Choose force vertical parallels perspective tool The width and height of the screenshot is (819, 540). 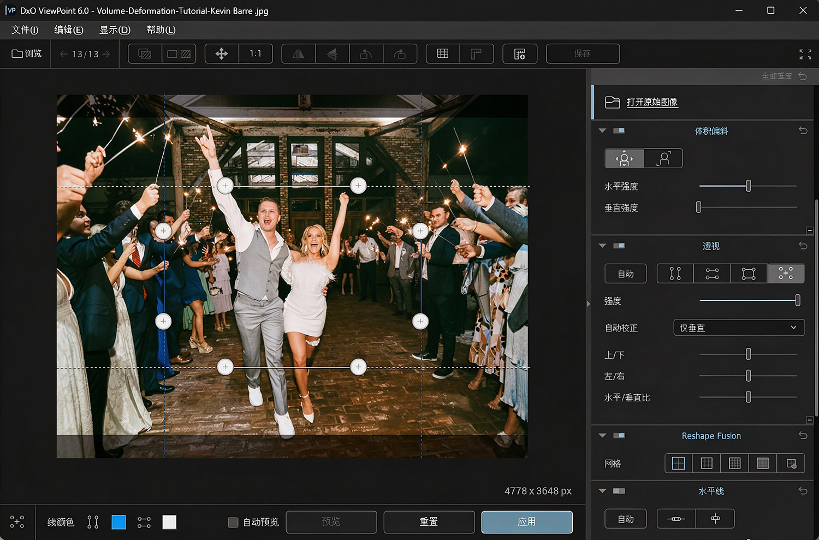675,274
